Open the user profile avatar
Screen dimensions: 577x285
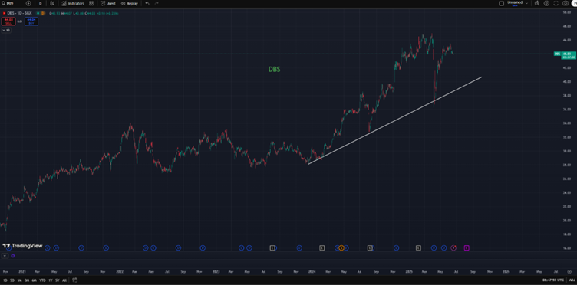(x=575, y=3)
